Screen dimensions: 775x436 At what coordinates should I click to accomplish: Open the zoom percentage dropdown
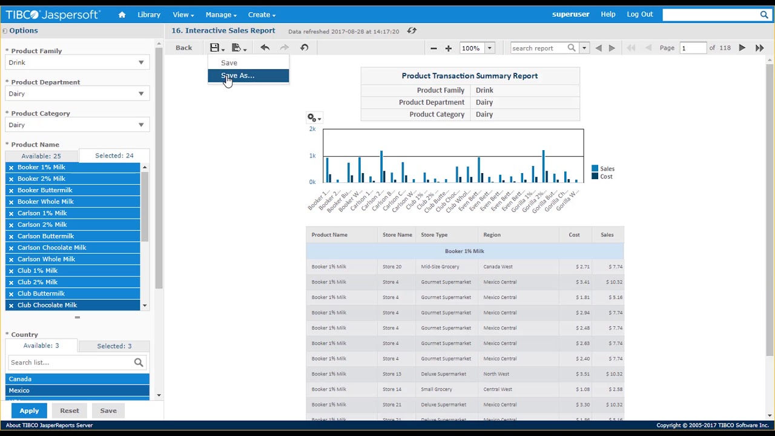click(x=489, y=48)
